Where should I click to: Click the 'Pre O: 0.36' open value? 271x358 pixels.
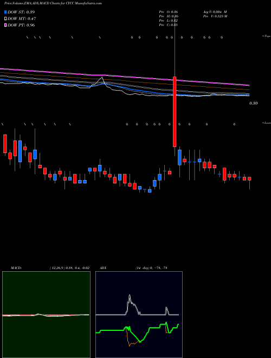click(x=169, y=12)
